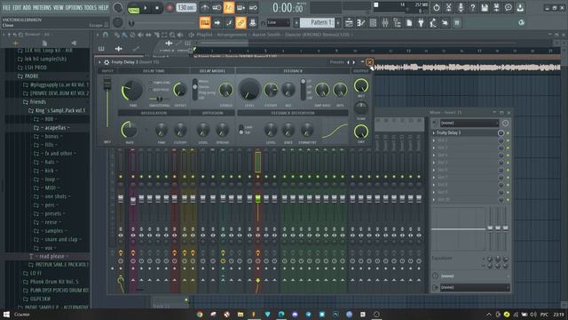This screenshot has height=320, width=568.
Task: Open the Mixer view icon
Action: [x=385, y=23]
